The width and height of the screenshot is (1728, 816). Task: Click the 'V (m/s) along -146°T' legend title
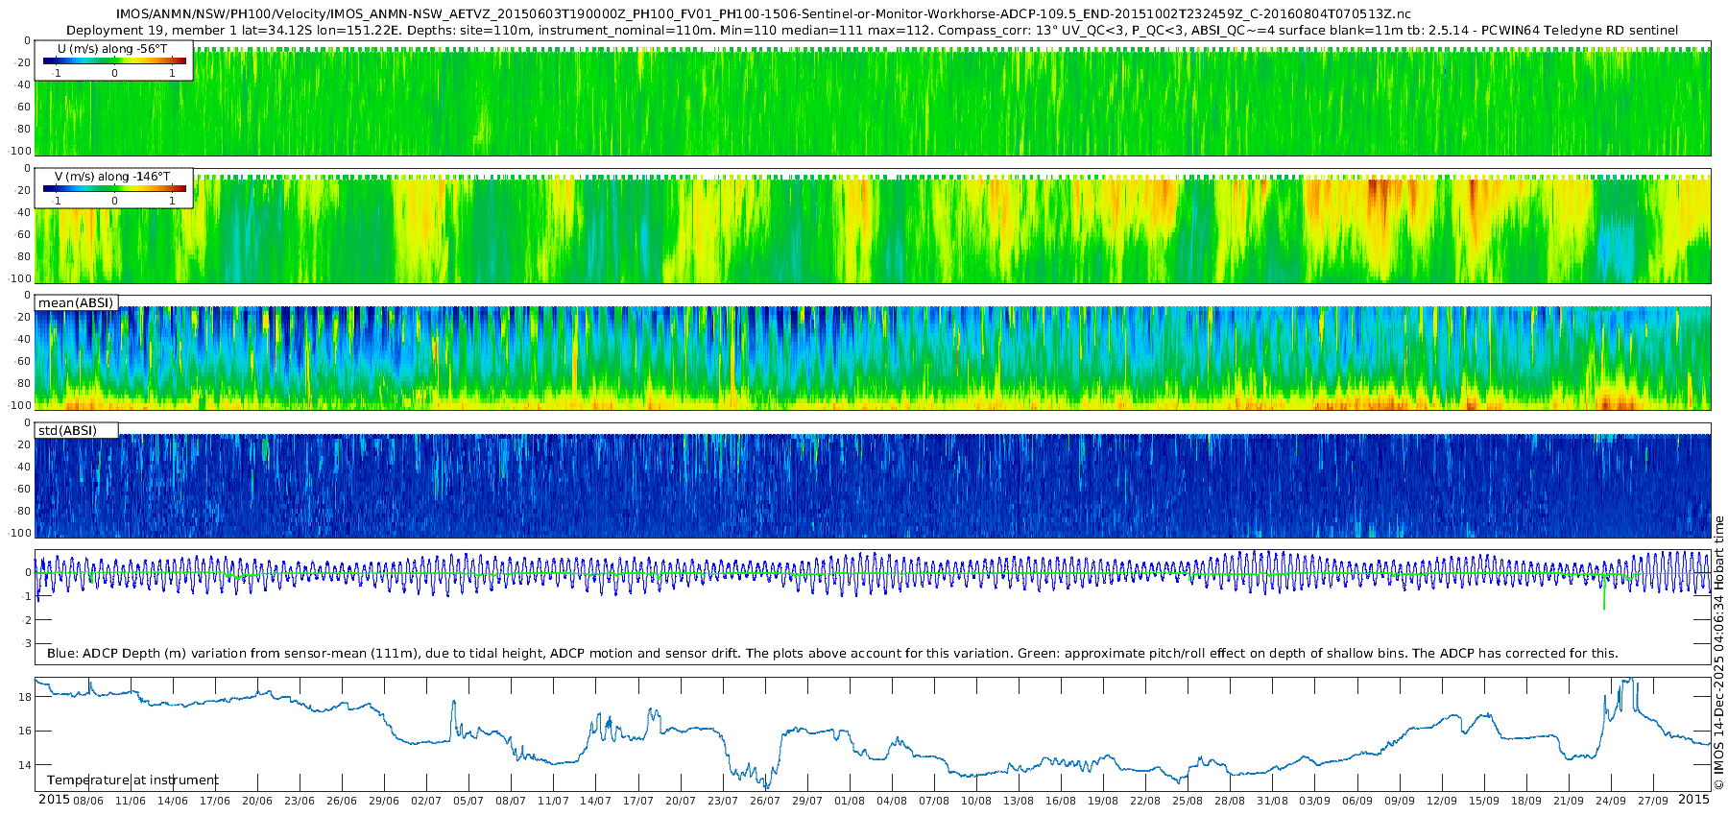(x=112, y=177)
